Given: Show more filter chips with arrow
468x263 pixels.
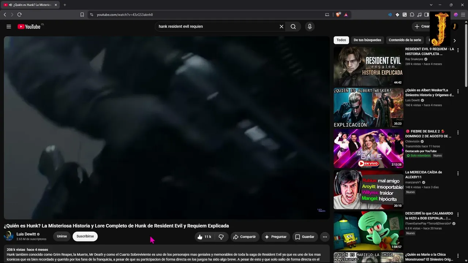Looking at the screenshot, I should [x=454, y=41].
